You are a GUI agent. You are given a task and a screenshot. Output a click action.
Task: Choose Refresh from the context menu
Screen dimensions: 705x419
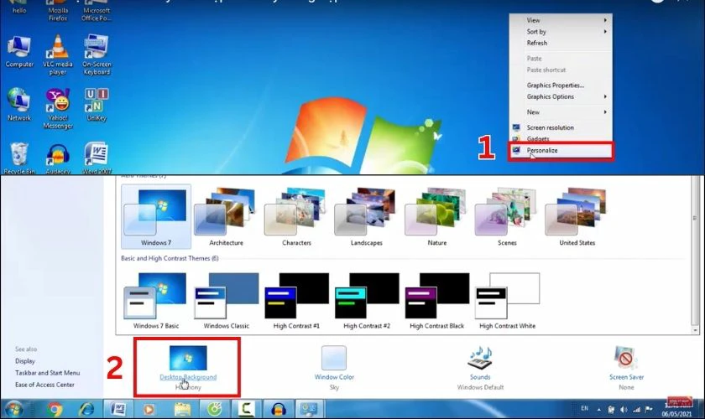561,43
